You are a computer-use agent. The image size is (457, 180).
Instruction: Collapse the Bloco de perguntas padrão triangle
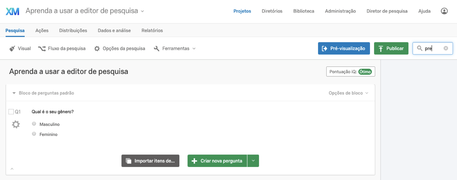click(14, 93)
